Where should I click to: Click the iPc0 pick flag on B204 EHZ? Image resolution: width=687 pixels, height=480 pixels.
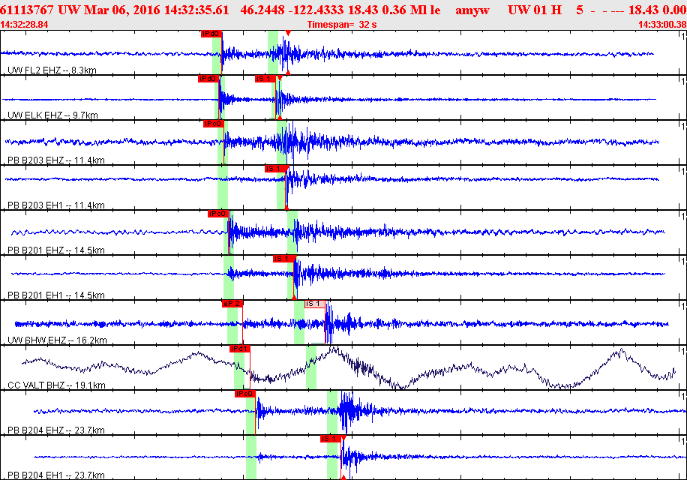click(x=245, y=394)
